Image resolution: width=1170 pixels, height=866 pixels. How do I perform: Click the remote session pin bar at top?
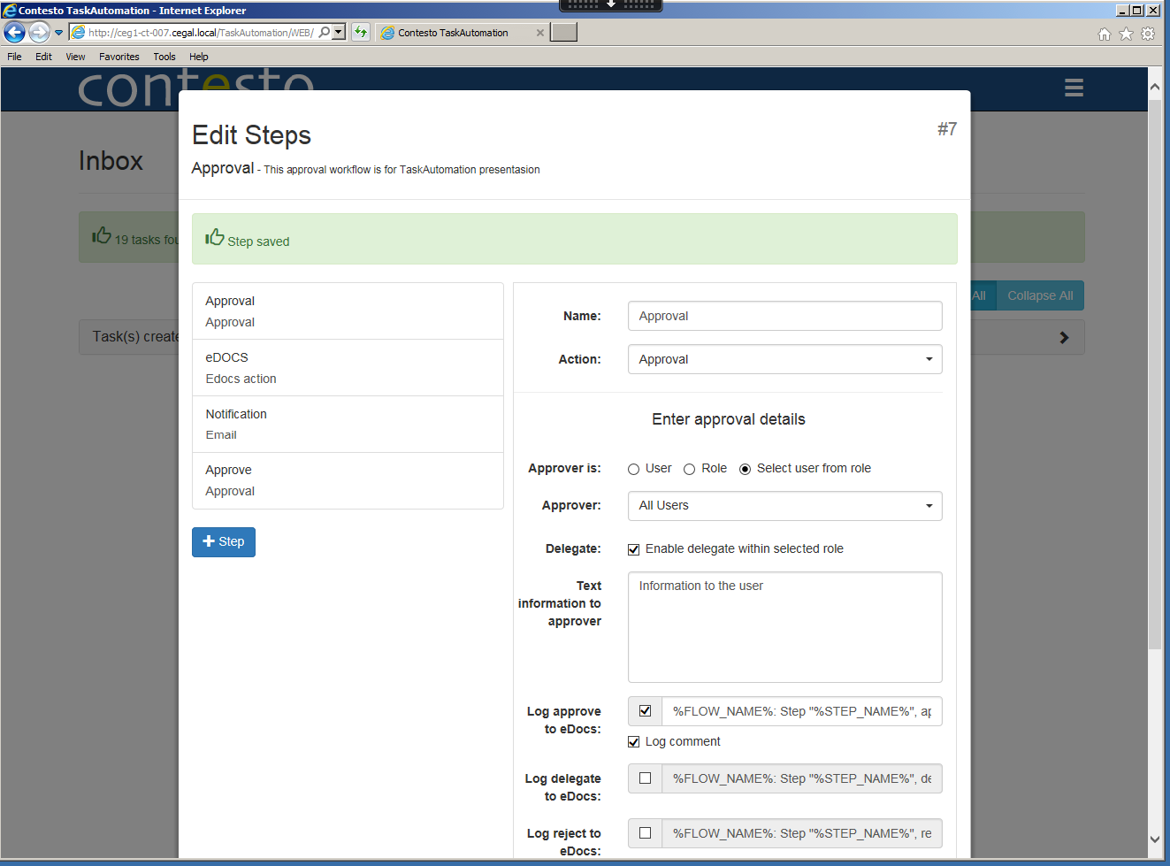(x=611, y=5)
